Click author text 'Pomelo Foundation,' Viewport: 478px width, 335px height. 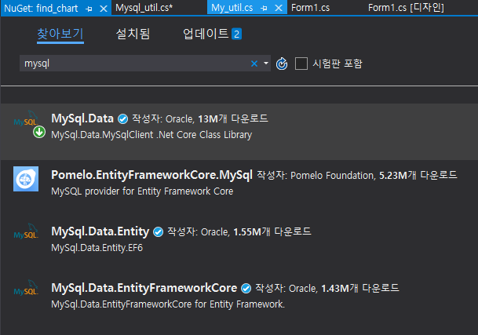333,176
